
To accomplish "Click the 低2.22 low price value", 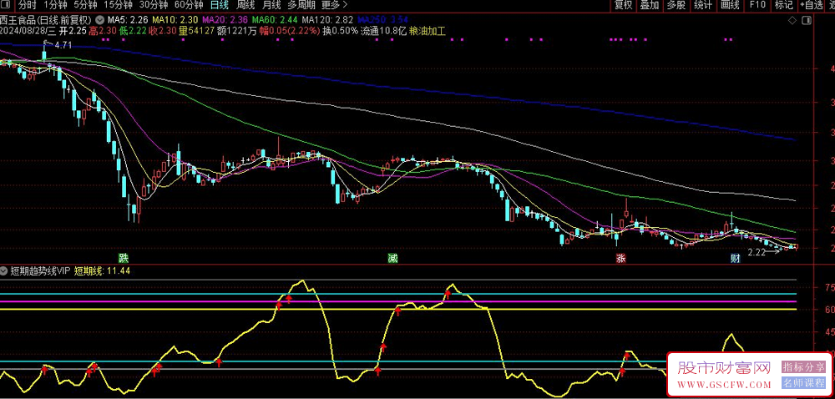I will [132, 31].
